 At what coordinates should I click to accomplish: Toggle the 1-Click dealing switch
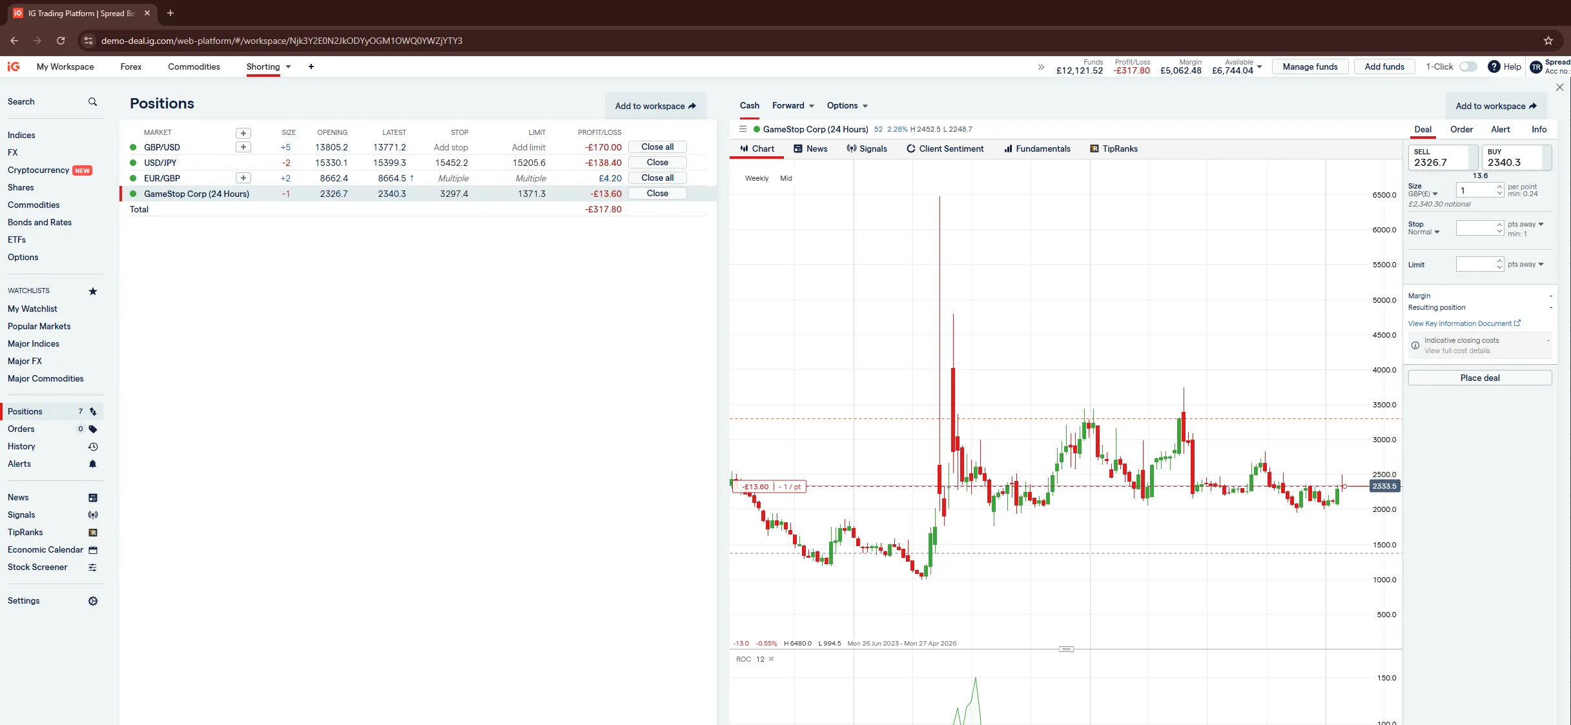coord(1468,66)
